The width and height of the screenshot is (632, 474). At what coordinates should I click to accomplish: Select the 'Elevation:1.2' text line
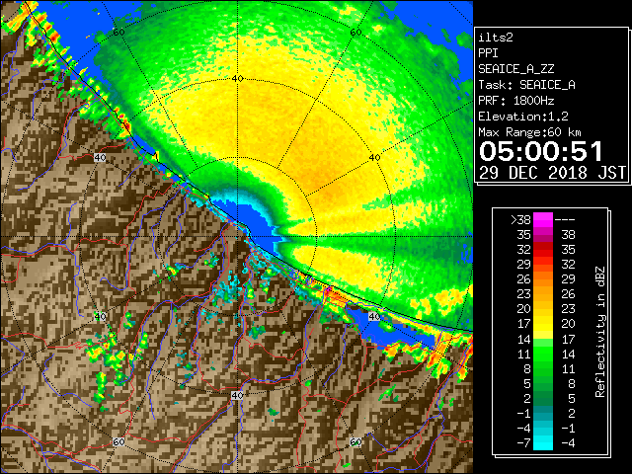pos(523,117)
